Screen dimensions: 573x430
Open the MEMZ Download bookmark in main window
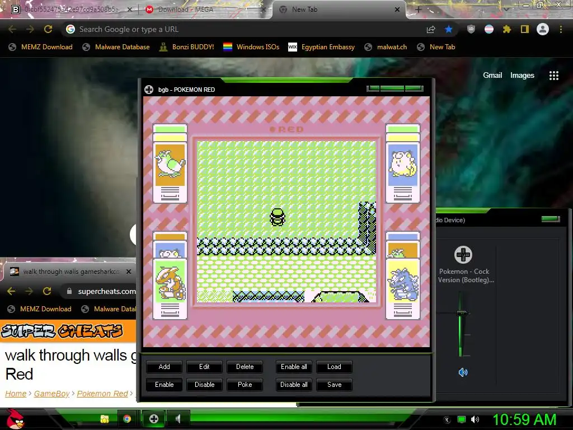[40, 47]
